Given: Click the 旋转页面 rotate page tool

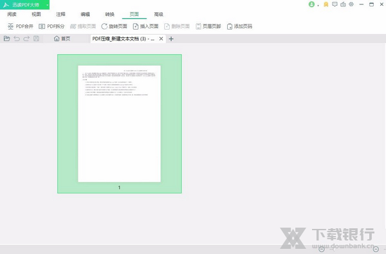Looking at the screenshot, I should tap(115, 26).
